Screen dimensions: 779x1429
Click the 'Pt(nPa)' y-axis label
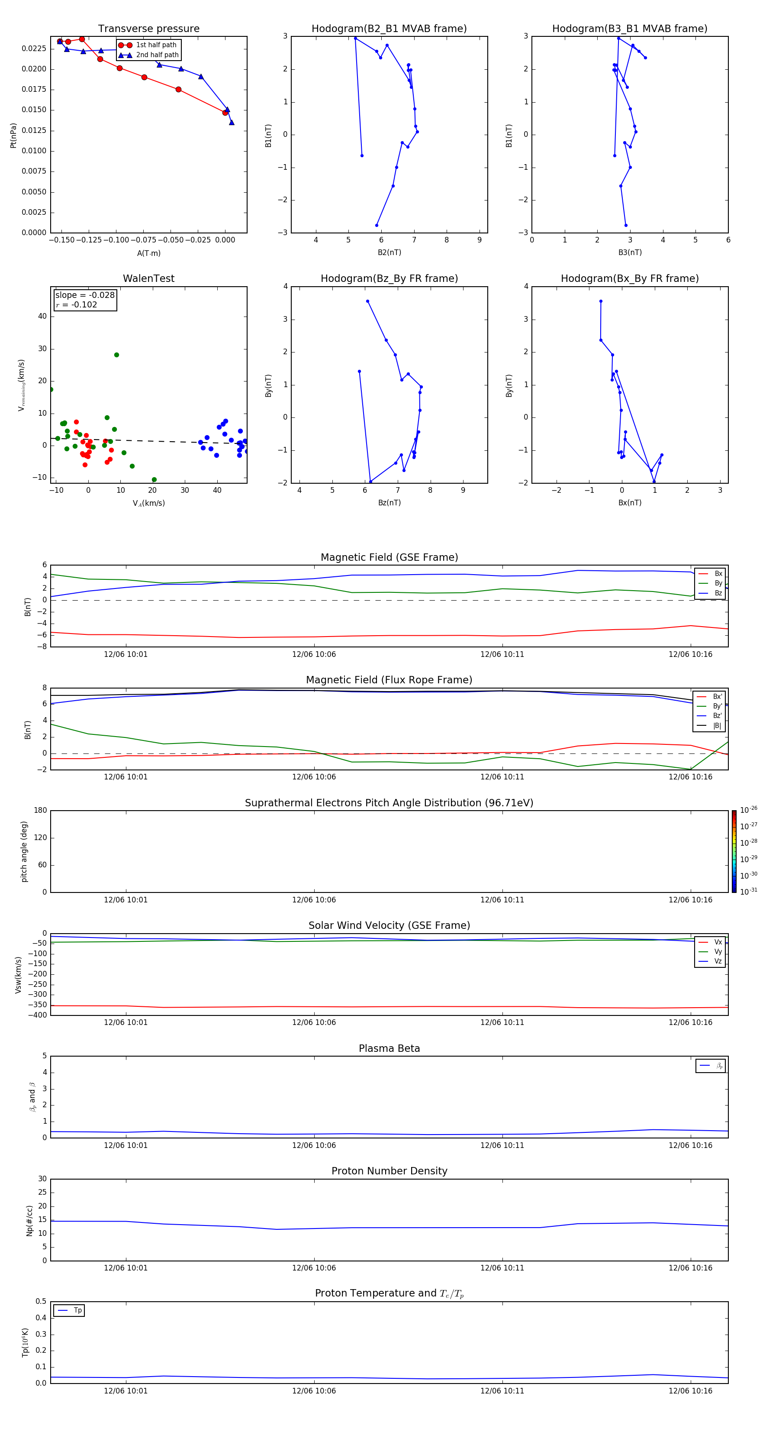13,136
